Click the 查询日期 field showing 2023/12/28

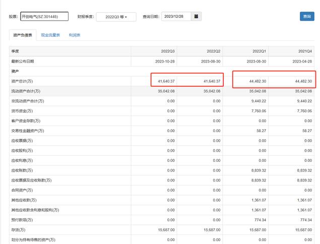tap(176, 17)
